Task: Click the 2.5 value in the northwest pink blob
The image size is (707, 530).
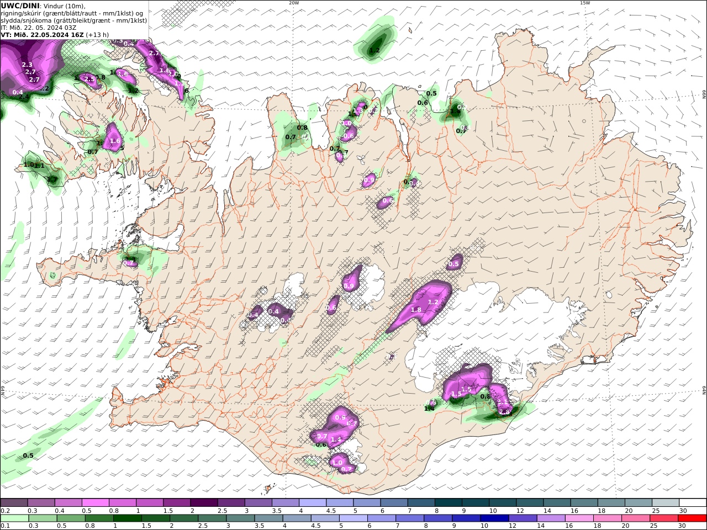Action: [89, 79]
